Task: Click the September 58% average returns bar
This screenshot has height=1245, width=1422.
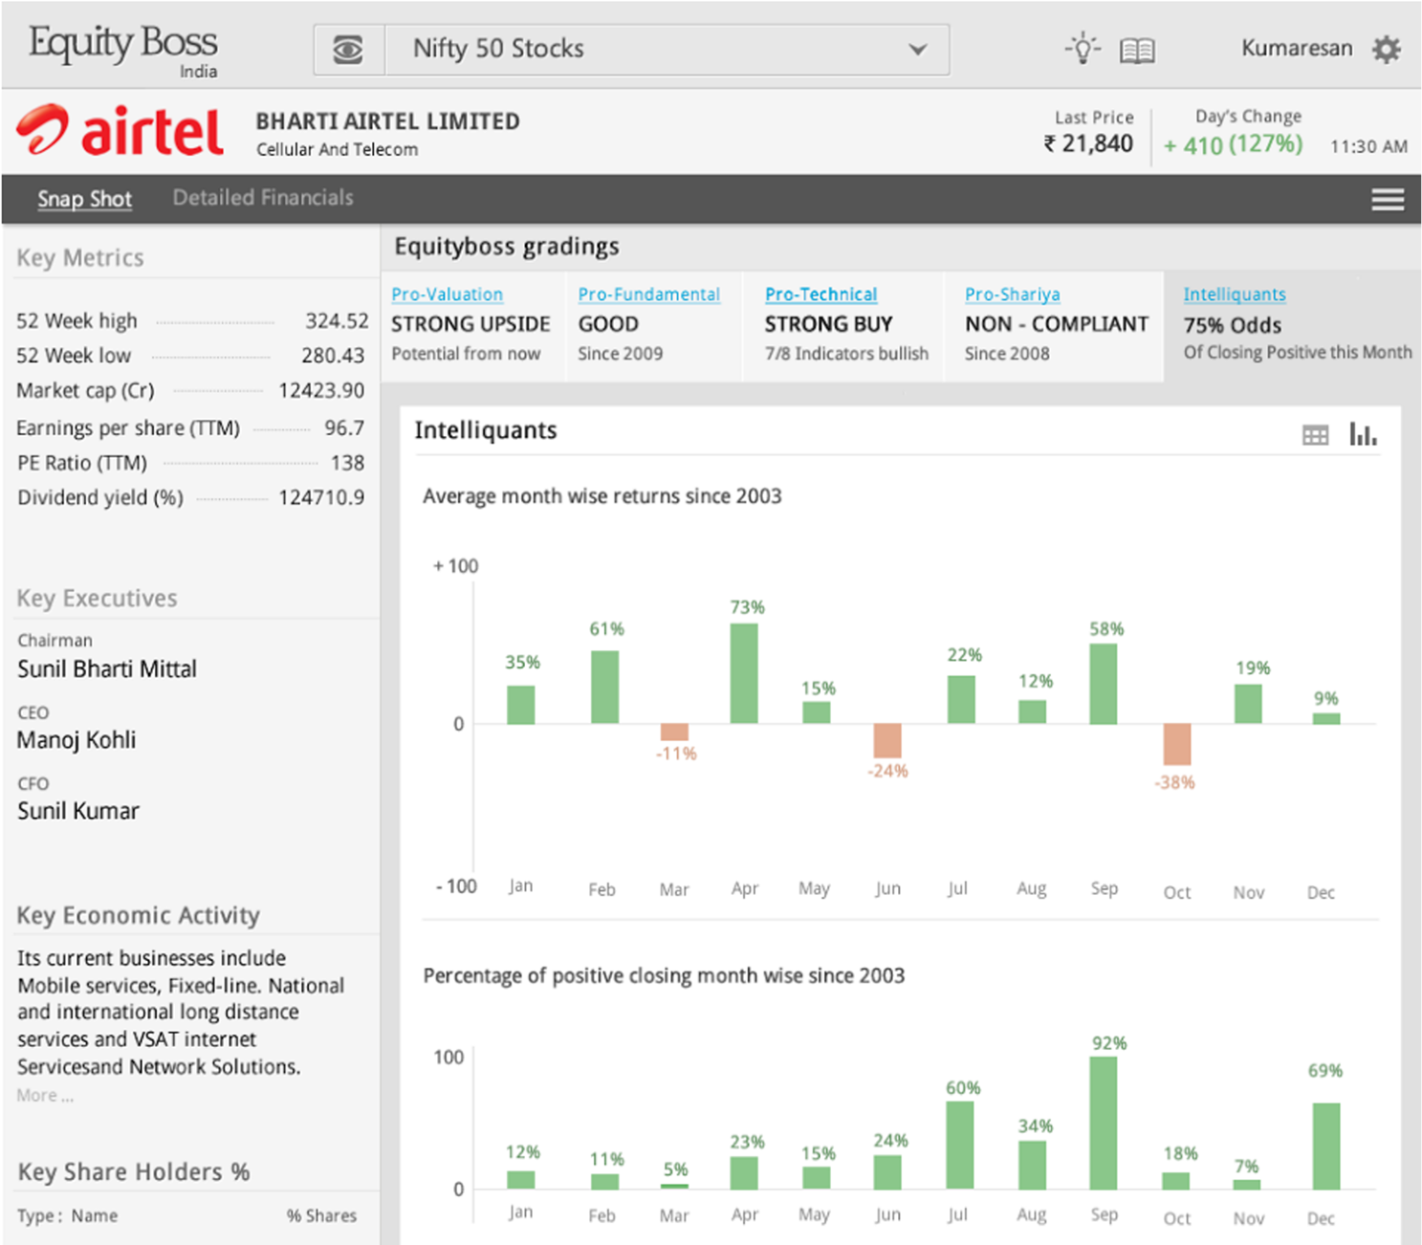Action: coord(1104,684)
